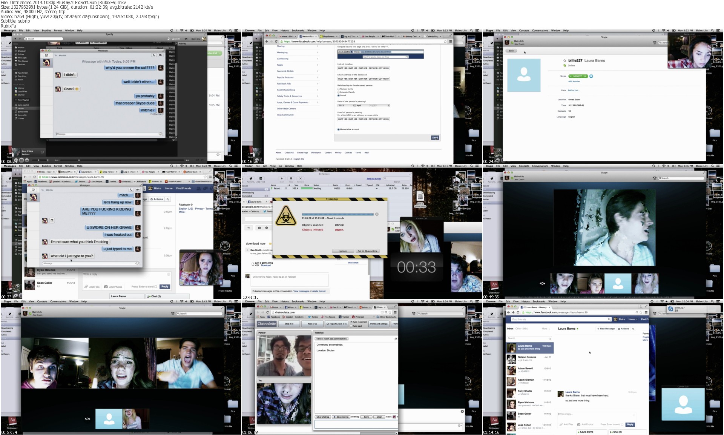Viewport: 724px width, 435px height.
Task: Open the Actions dropdown in 01:14:16 frame
Action: click(x=623, y=329)
